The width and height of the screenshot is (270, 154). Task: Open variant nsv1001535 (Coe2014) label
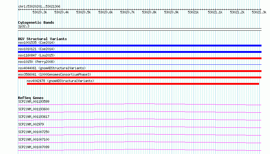click(x=36, y=43)
